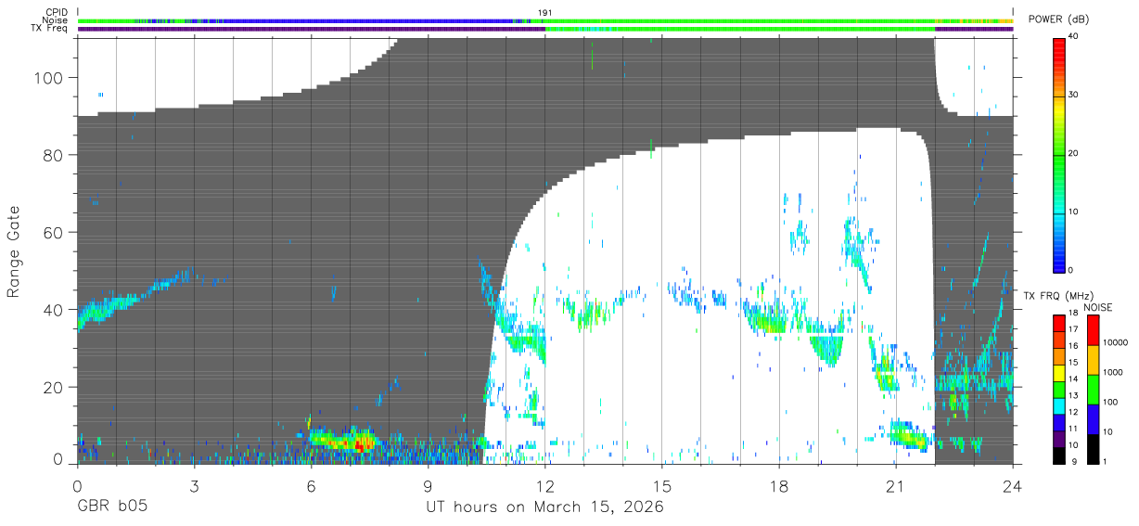Click the GBR b05 radar beam label
The width and height of the screenshot is (1139, 526).
111,507
